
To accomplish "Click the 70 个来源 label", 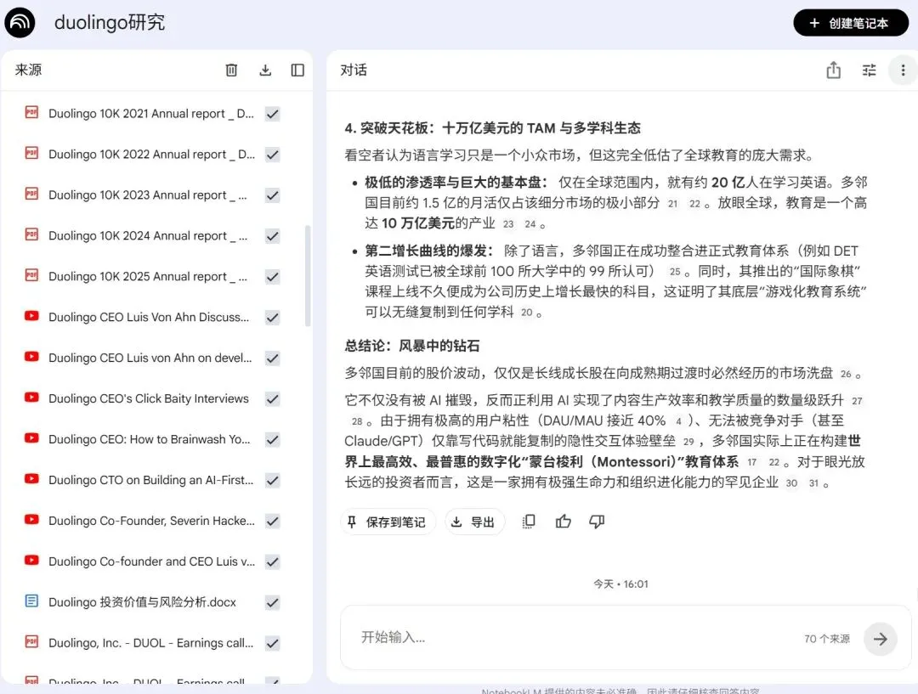I will tap(827, 639).
